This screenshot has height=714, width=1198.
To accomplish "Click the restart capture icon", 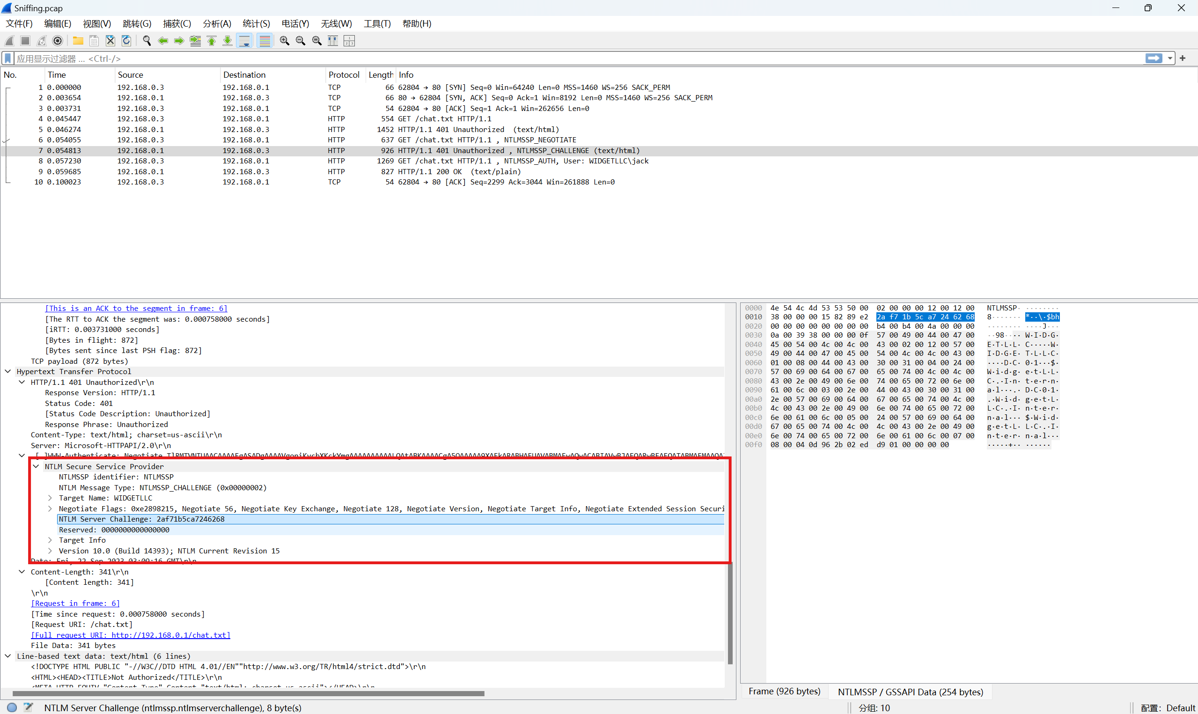I will (x=42, y=41).
